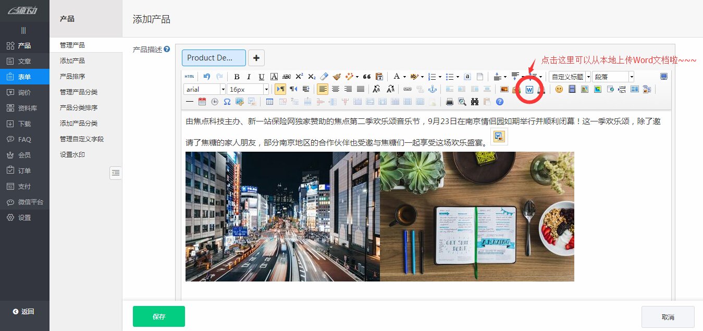Open the print icon in the editor toolbar

pos(449,102)
